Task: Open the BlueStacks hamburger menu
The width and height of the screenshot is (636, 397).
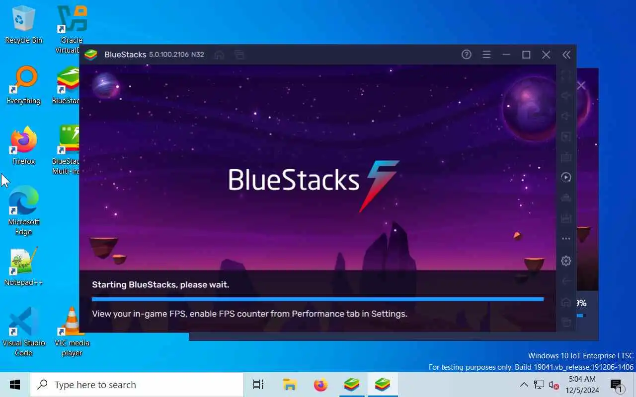Action: [x=486, y=55]
